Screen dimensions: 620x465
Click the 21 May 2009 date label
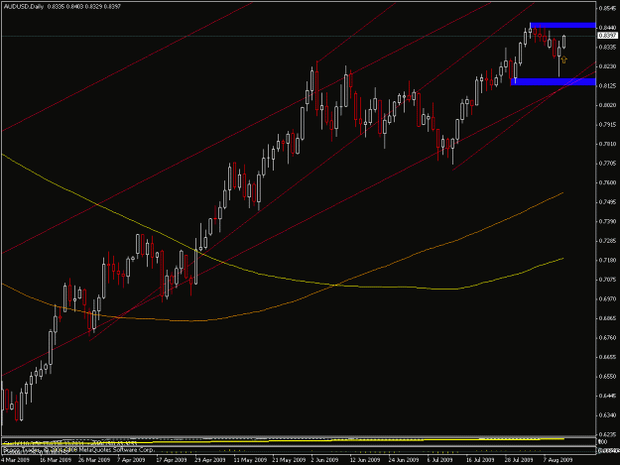(289, 460)
